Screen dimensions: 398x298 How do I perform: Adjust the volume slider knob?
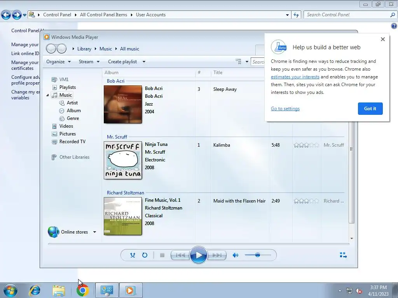click(257, 255)
